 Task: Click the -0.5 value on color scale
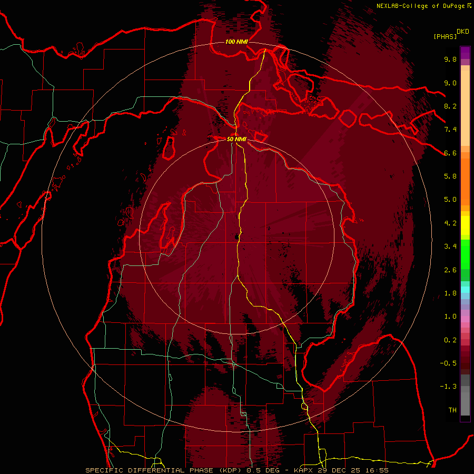pos(448,363)
